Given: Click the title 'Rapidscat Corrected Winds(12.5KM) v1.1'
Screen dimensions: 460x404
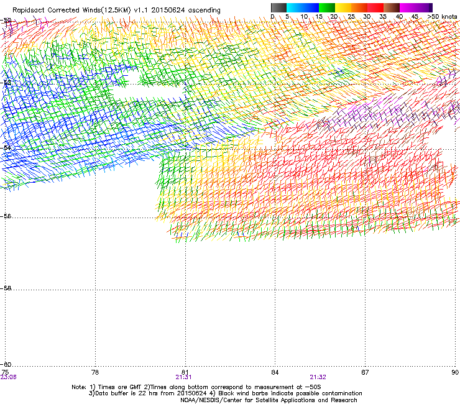Looking at the screenshot, I should (81, 11).
